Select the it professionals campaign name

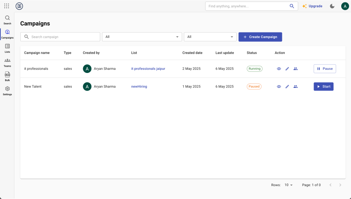pyautogui.click(x=36, y=69)
